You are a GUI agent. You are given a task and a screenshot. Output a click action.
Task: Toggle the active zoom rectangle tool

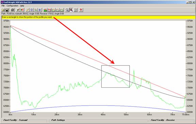coord(71,10)
